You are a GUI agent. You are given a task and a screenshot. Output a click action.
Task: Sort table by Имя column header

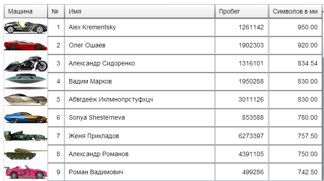[140, 11]
